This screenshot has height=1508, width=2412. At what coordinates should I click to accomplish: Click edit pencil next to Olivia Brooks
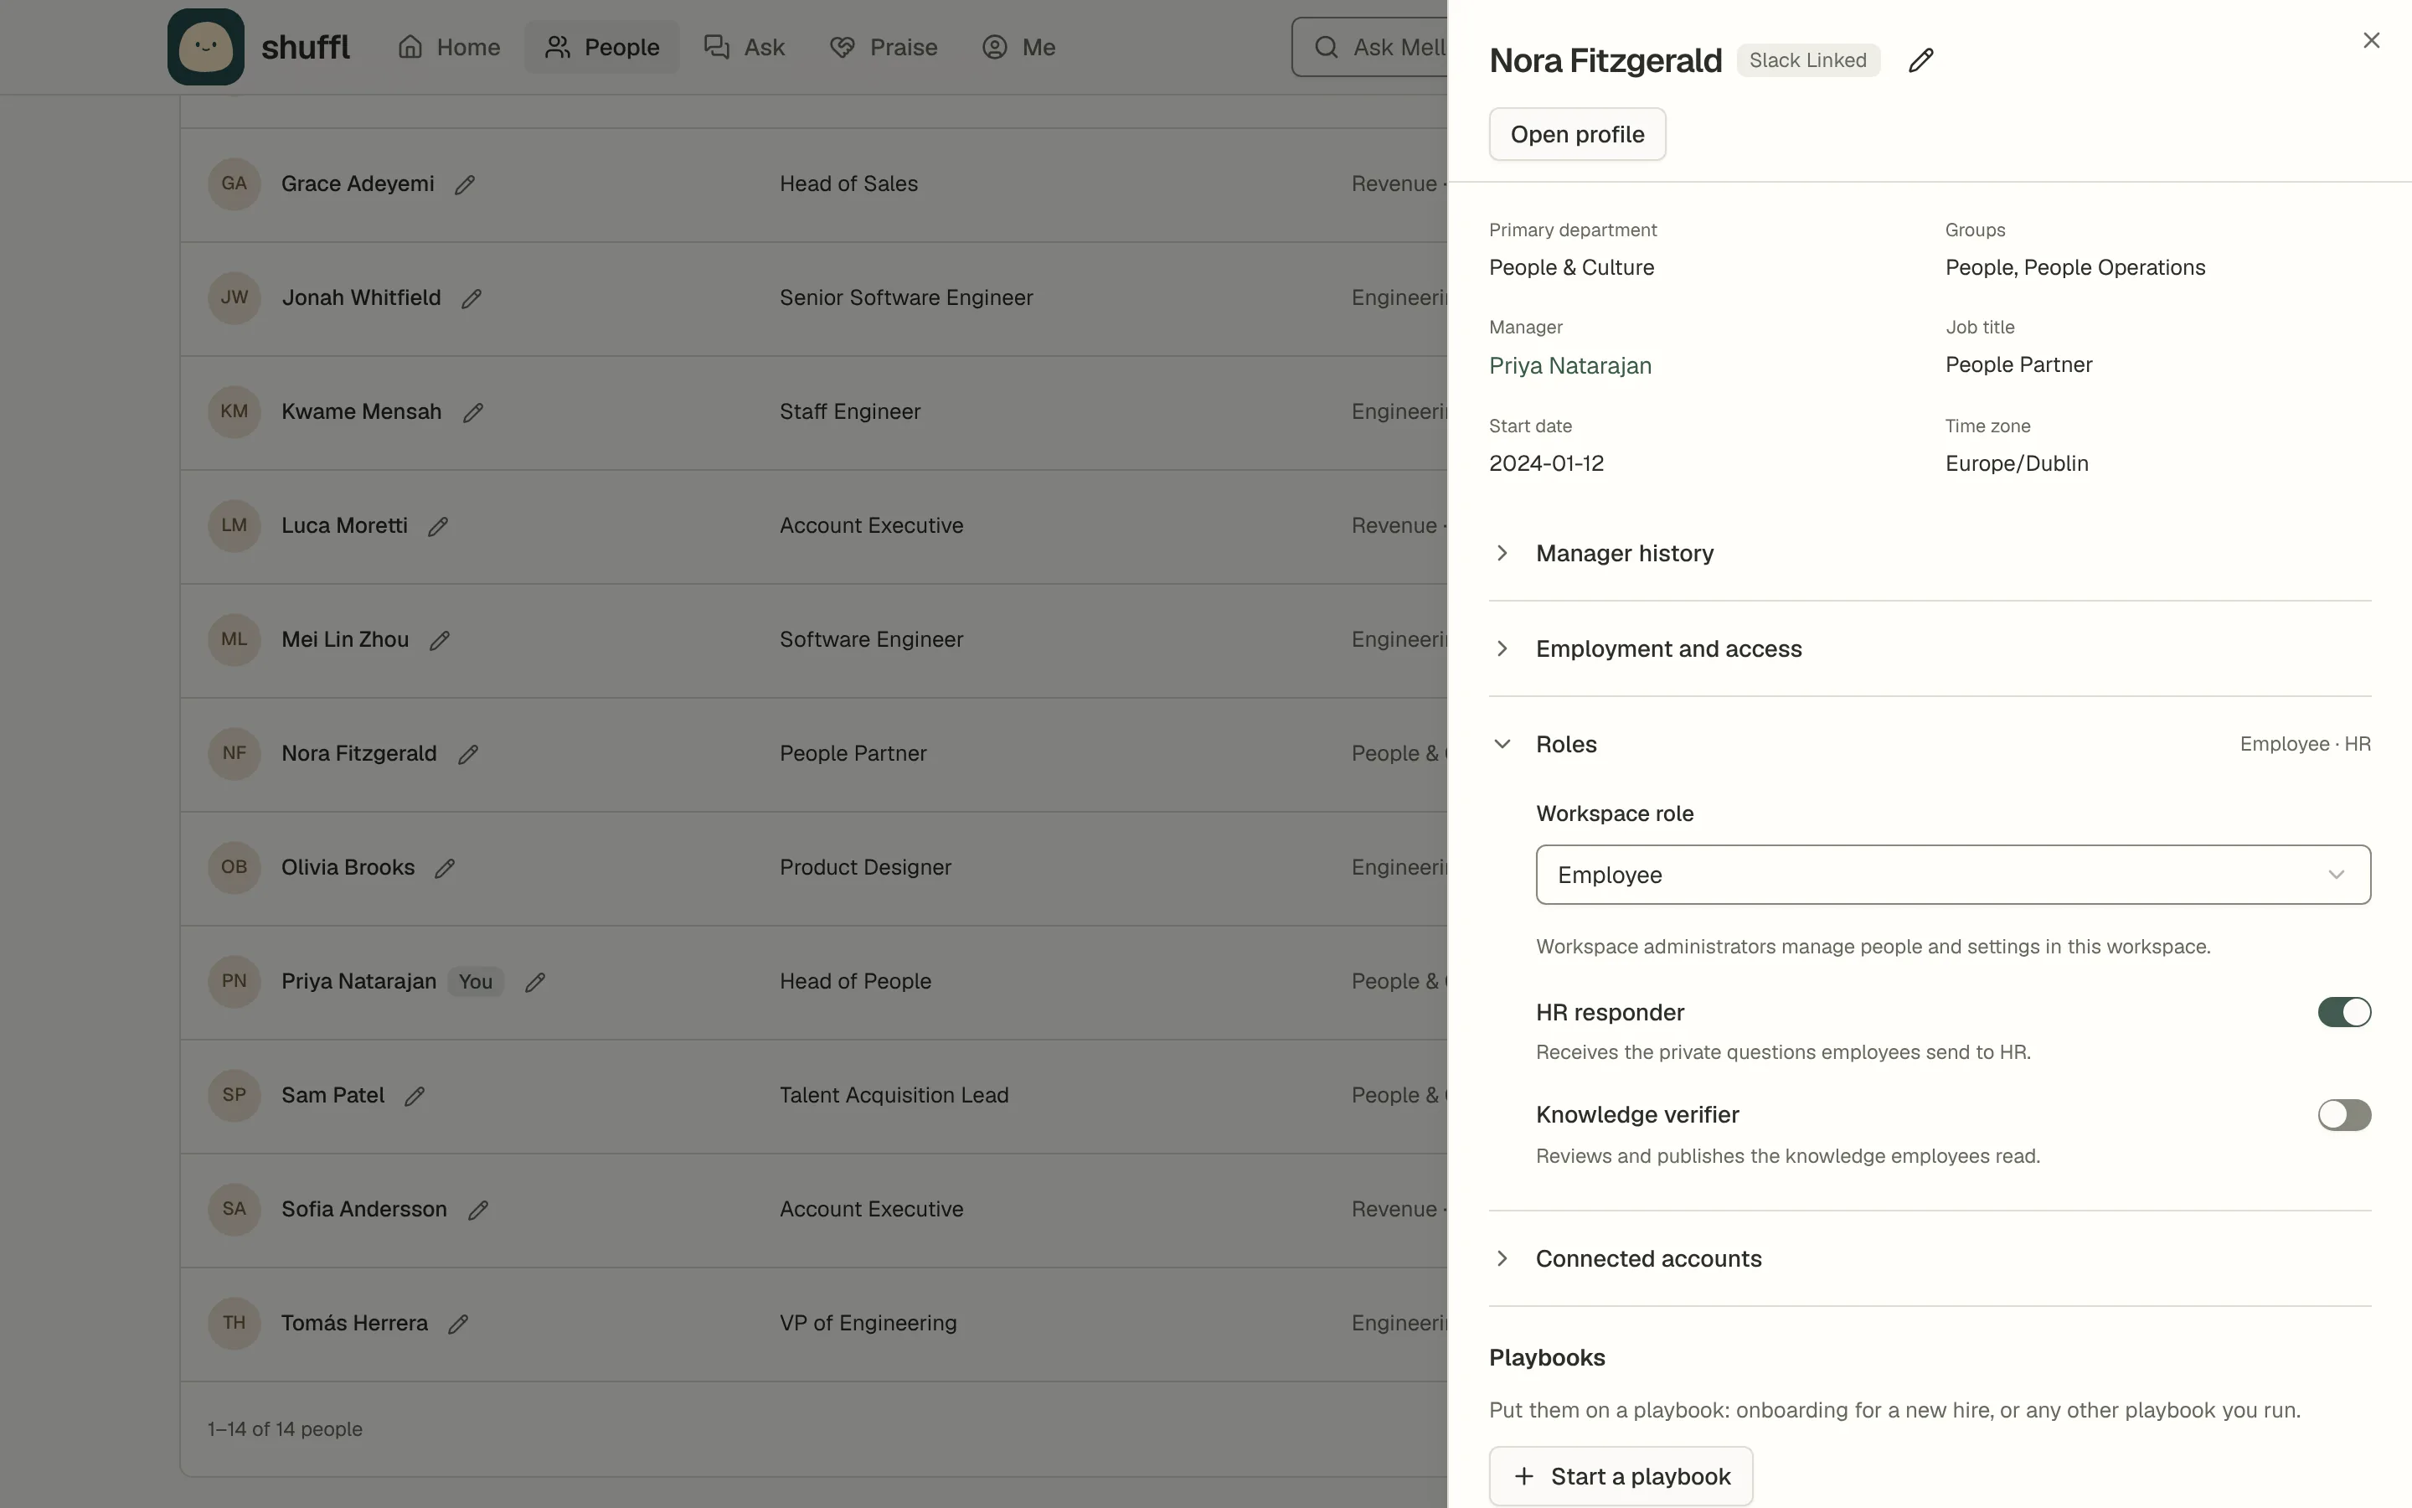click(x=446, y=868)
